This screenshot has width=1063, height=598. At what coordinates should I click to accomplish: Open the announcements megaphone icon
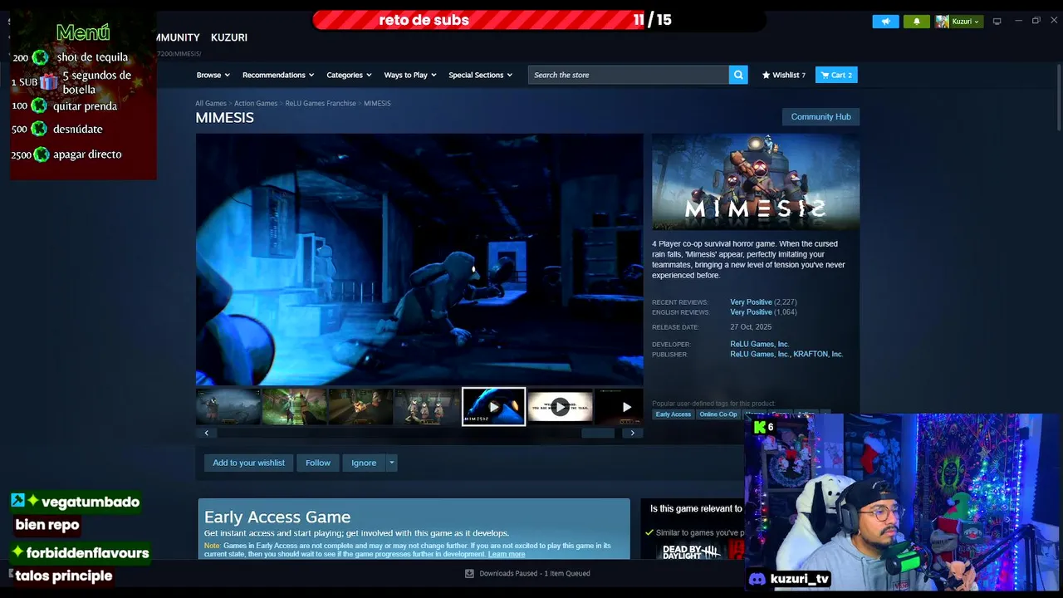click(x=885, y=22)
